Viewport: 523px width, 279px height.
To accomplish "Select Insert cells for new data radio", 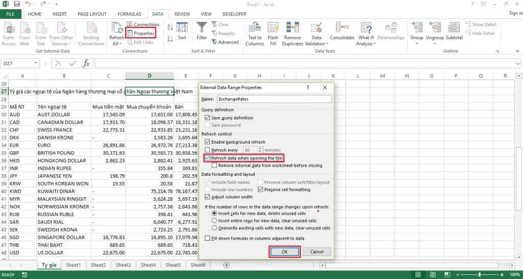I will coord(215,213).
